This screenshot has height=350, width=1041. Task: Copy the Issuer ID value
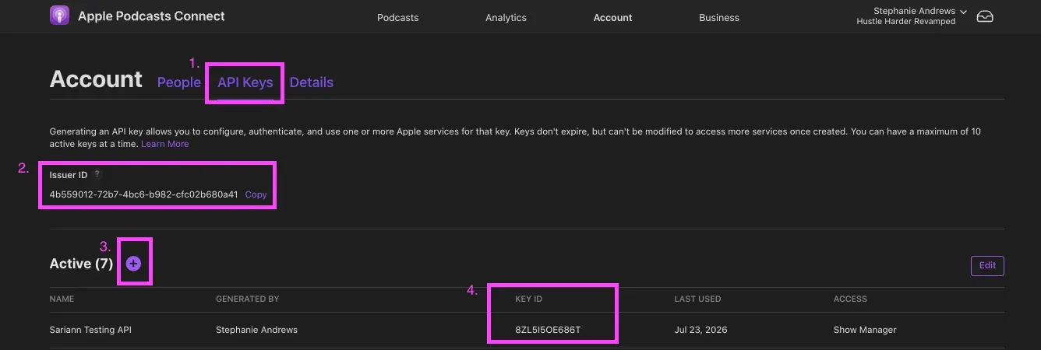[x=256, y=194]
